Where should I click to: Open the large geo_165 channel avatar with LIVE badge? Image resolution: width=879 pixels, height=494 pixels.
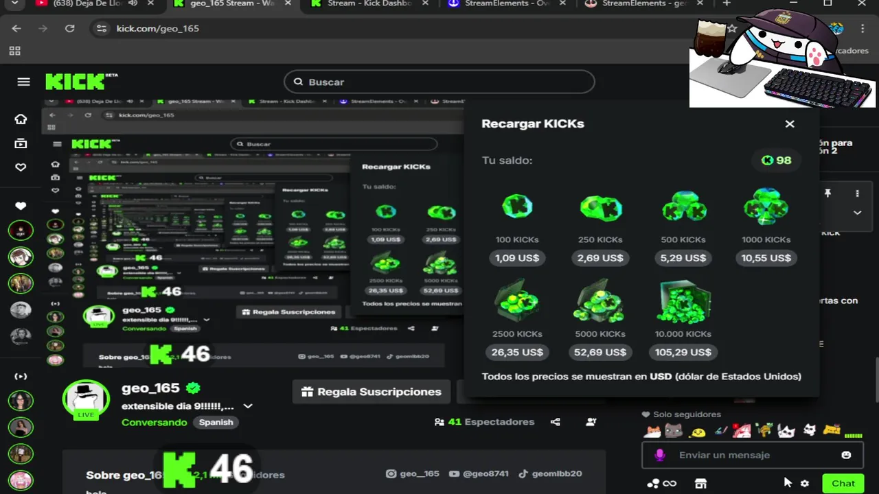[86, 399]
